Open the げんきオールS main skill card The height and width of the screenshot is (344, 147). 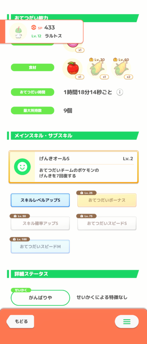[x=74, y=167]
